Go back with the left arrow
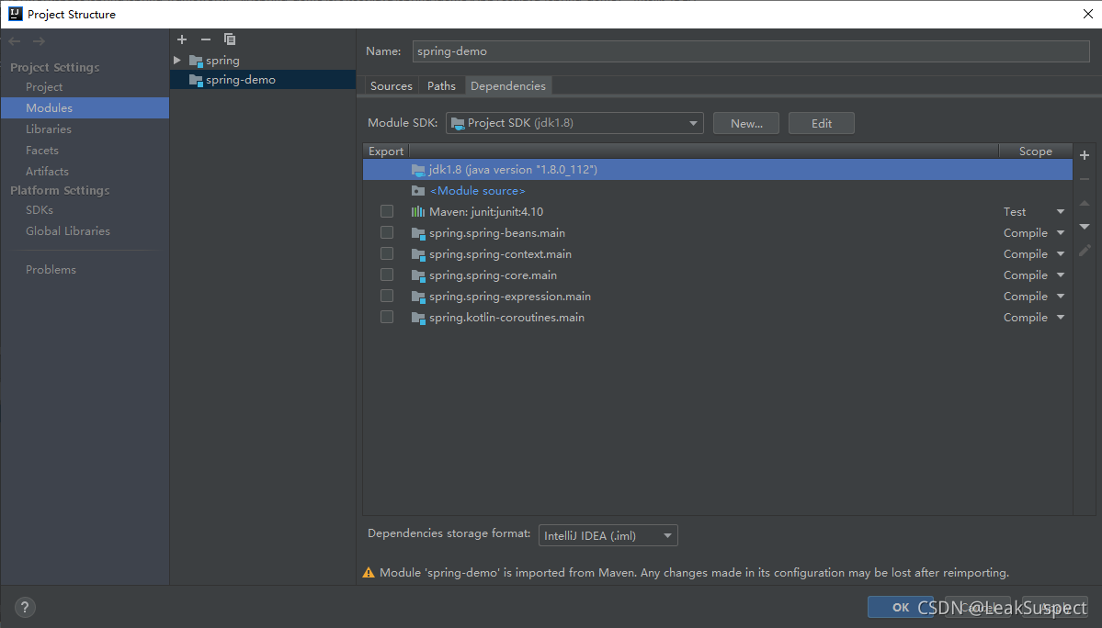The width and height of the screenshot is (1102, 628). pos(15,41)
